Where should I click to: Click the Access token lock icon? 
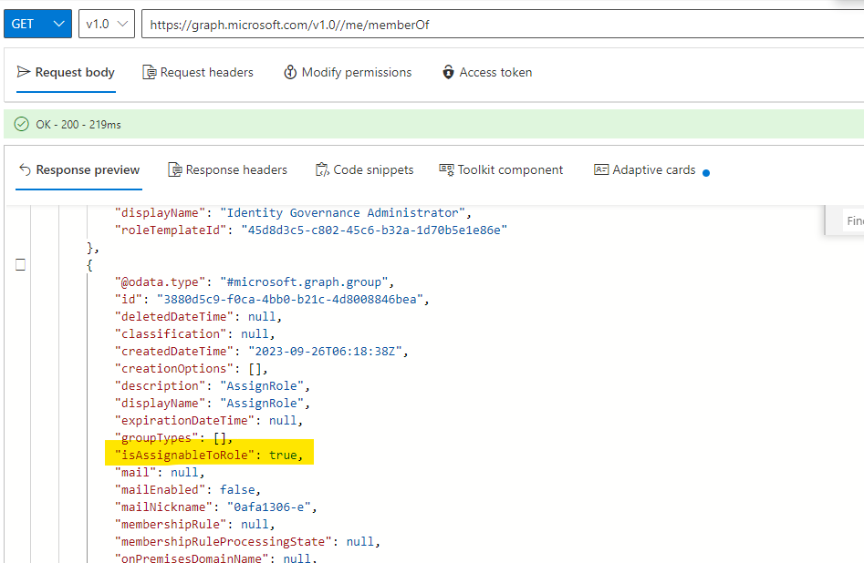point(449,72)
